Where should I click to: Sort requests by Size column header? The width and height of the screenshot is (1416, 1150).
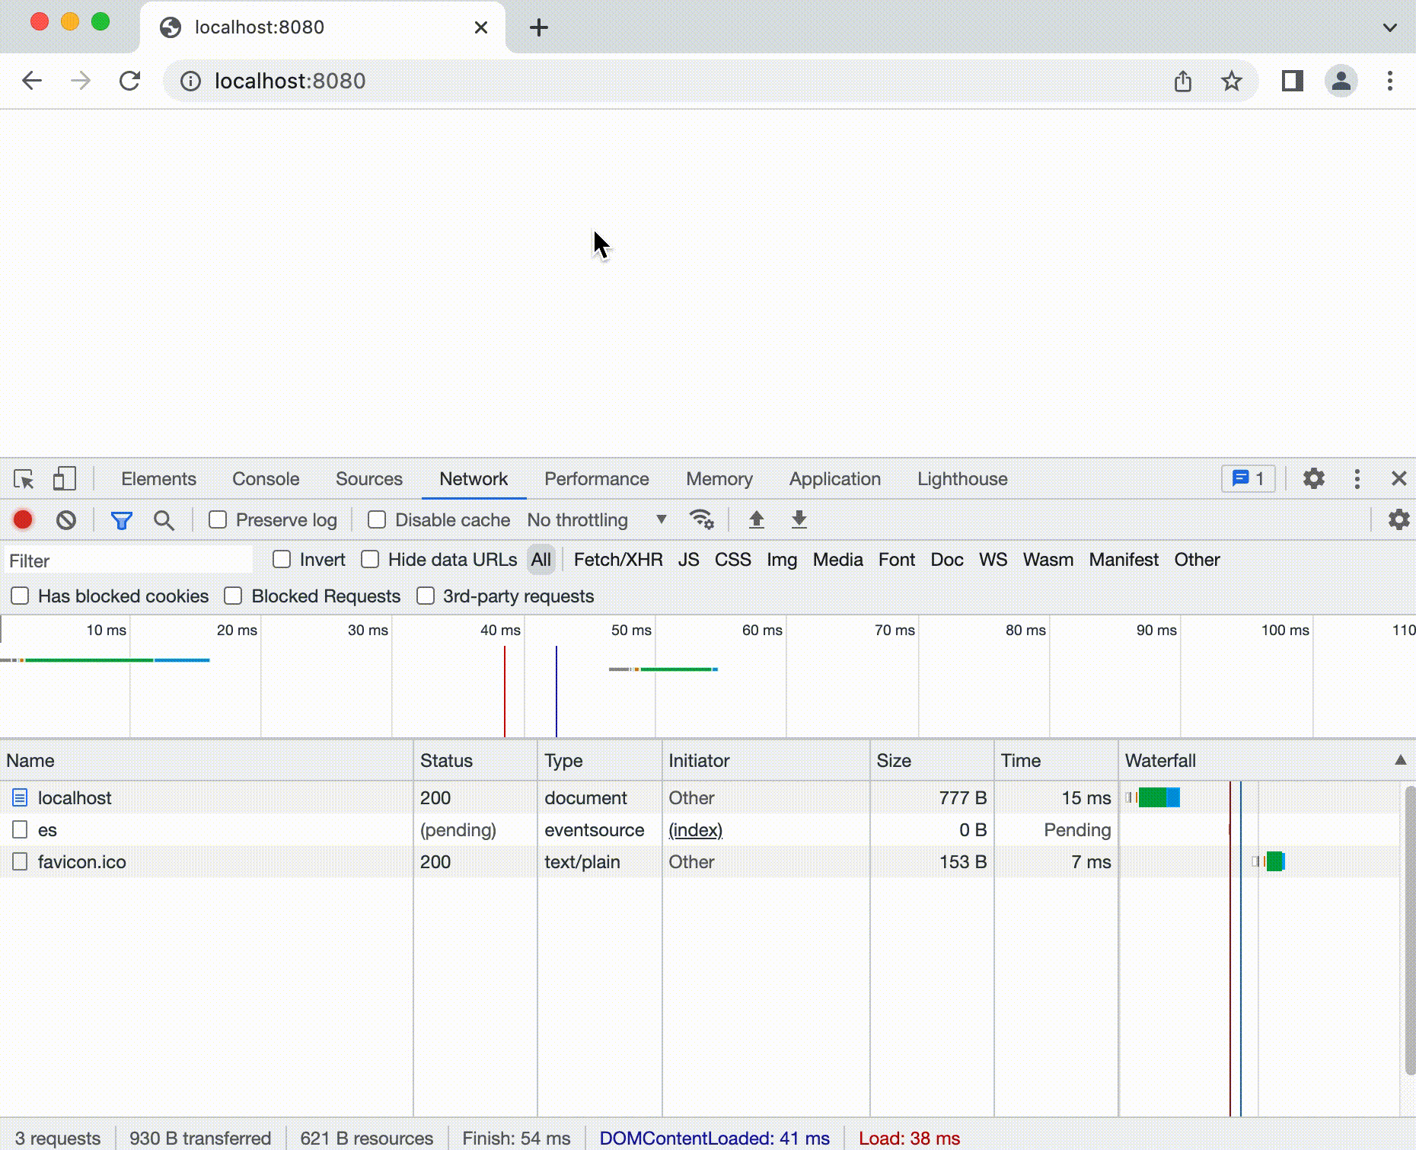tap(932, 760)
